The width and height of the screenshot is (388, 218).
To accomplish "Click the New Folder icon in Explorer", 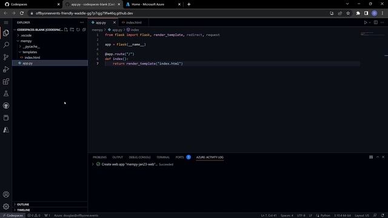I will (72, 30).
